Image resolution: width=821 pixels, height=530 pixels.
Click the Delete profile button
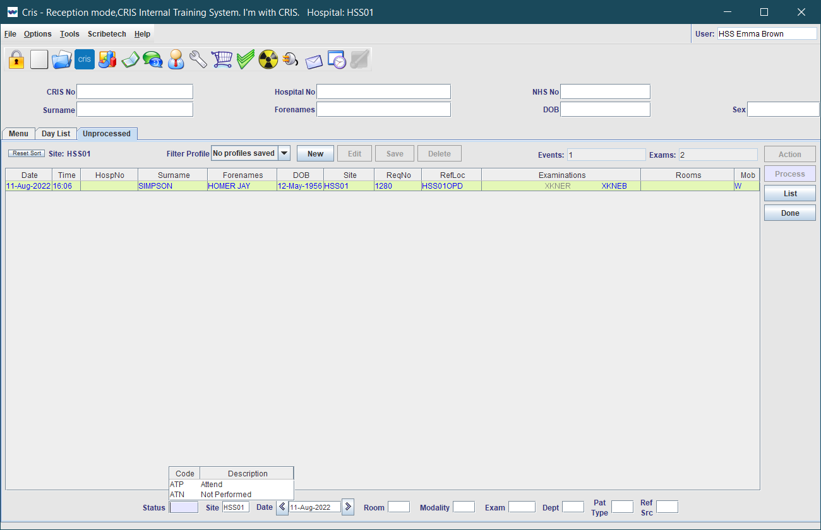[x=440, y=153]
